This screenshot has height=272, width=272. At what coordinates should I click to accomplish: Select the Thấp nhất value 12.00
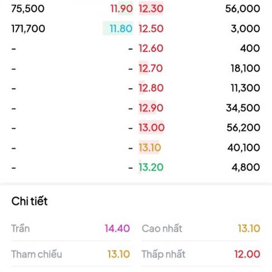coord(248,254)
